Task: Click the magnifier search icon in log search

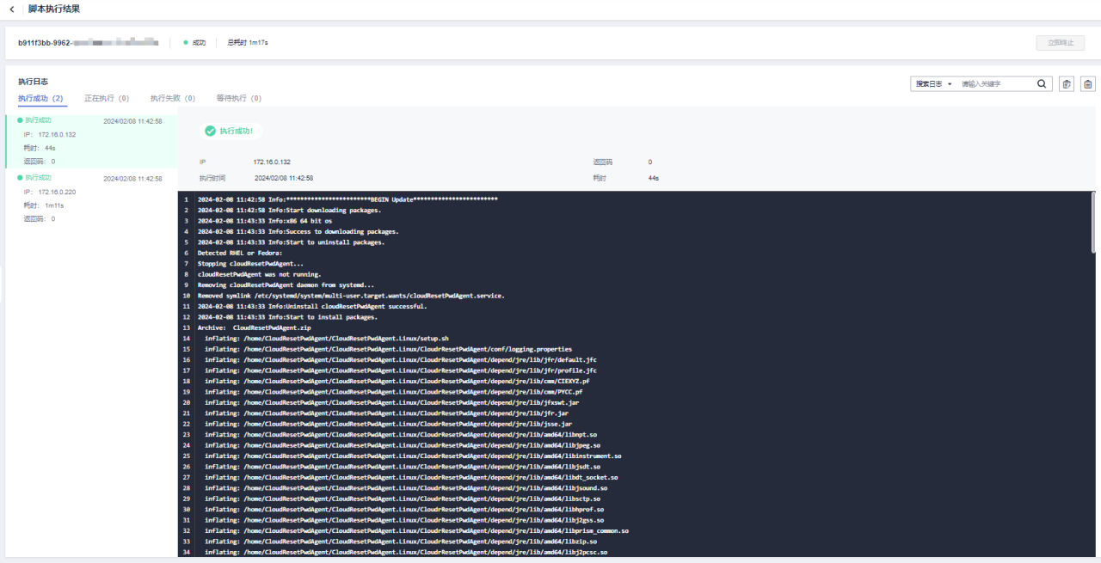Action: click(1042, 84)
